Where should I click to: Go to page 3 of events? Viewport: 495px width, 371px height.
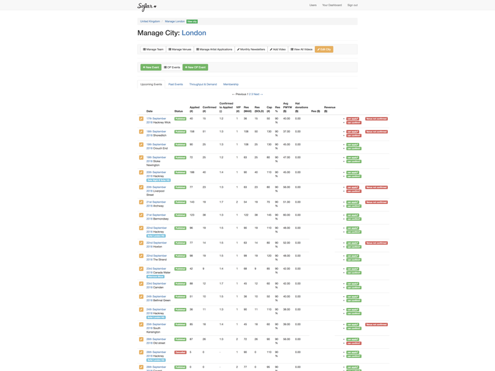pos(252,94)
